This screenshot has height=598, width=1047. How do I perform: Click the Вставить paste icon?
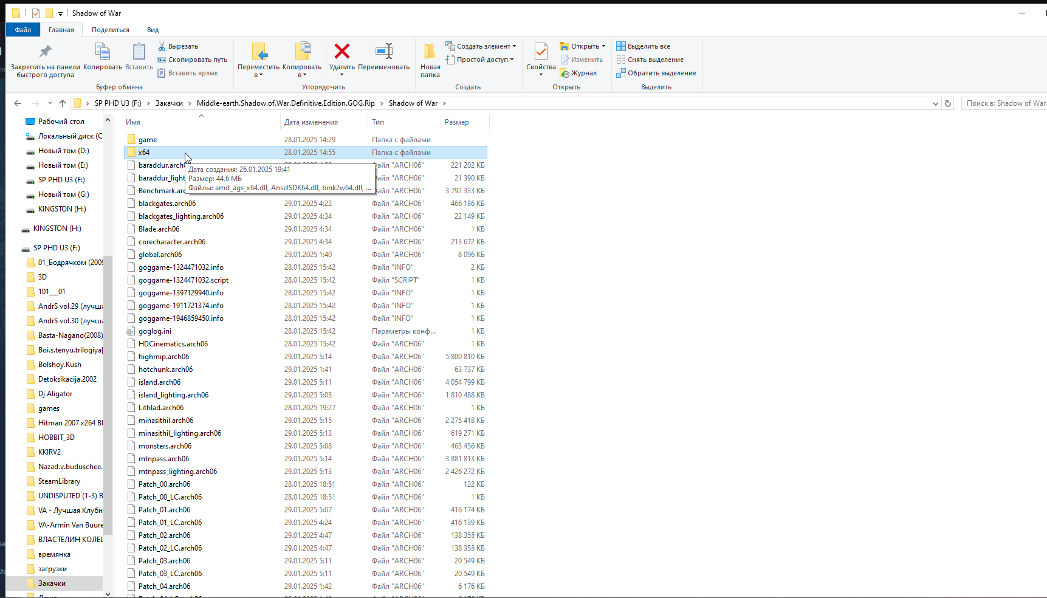(139, 52)
